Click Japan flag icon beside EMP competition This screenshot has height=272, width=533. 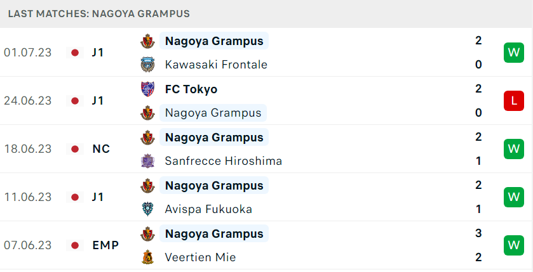click(75, 245)
